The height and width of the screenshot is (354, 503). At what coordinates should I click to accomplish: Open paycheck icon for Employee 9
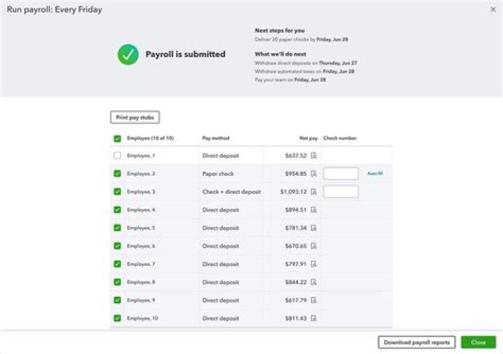point(314,300)
